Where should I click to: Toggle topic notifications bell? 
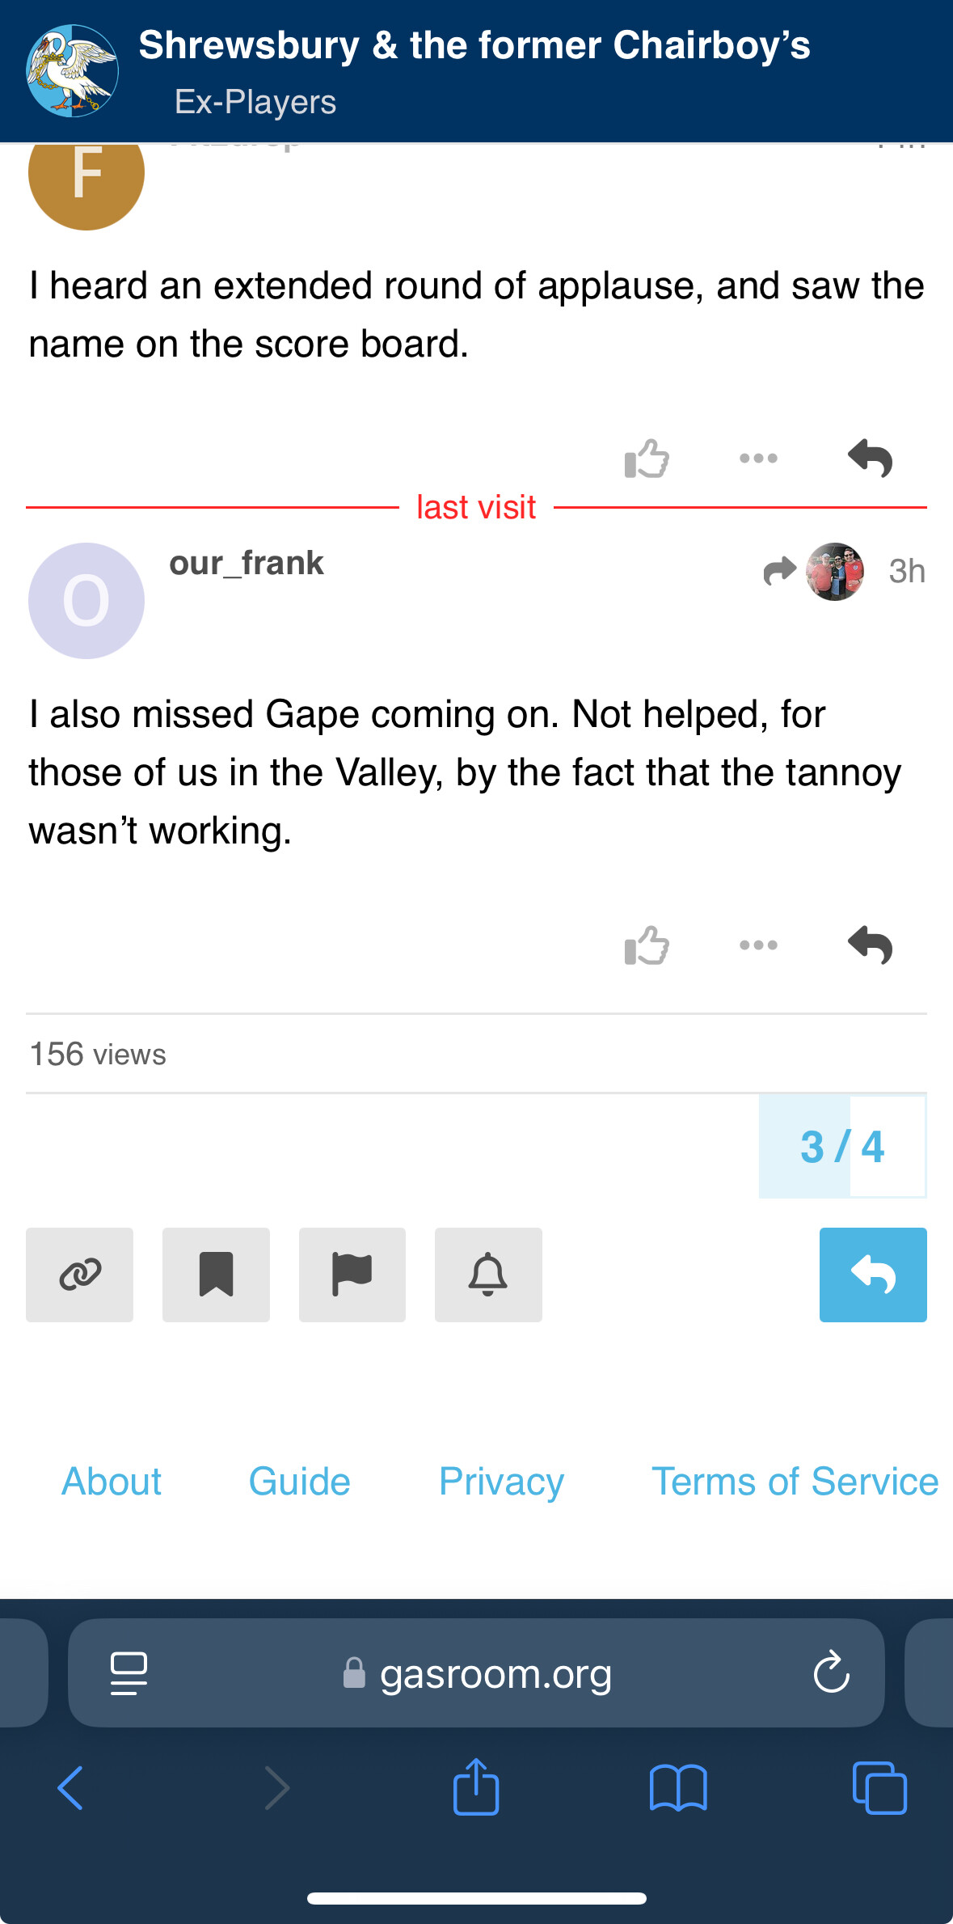tap(488, 1275)
